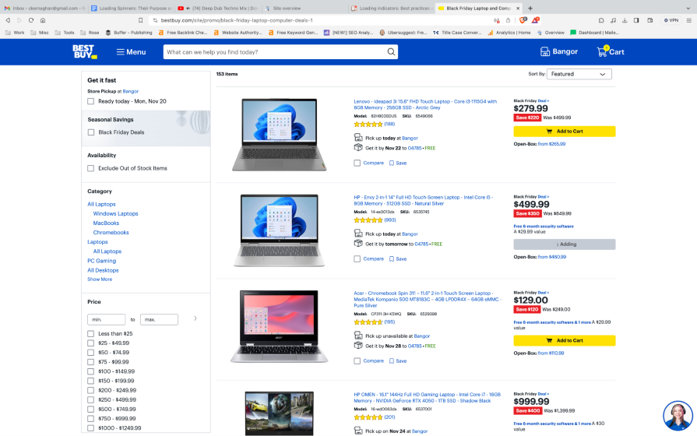Open the Sort By Featured dropdown
Screen dimensions: 697x436
pyautogui.click(x=579, y=74)
